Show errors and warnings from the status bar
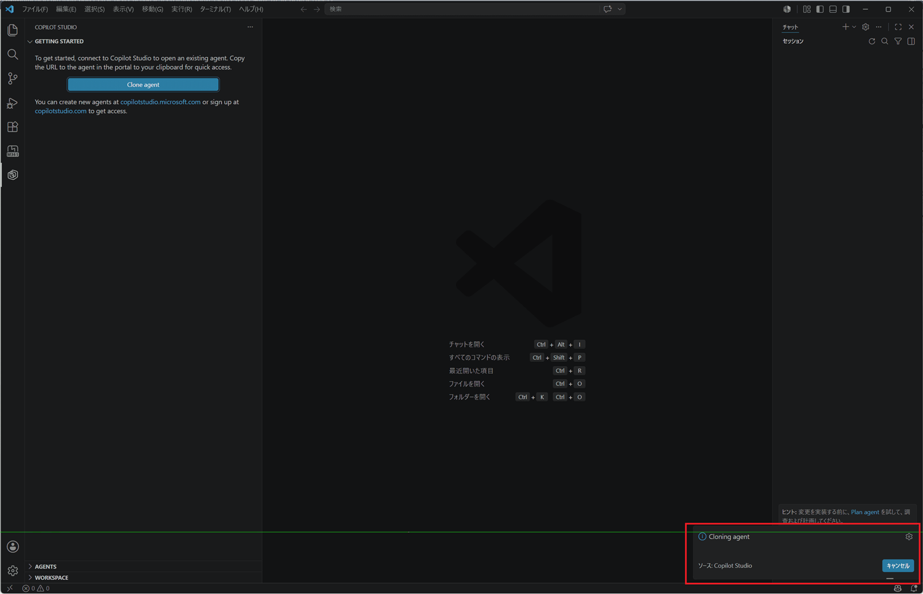The image size is (923, 594). (x=36, y=588)
